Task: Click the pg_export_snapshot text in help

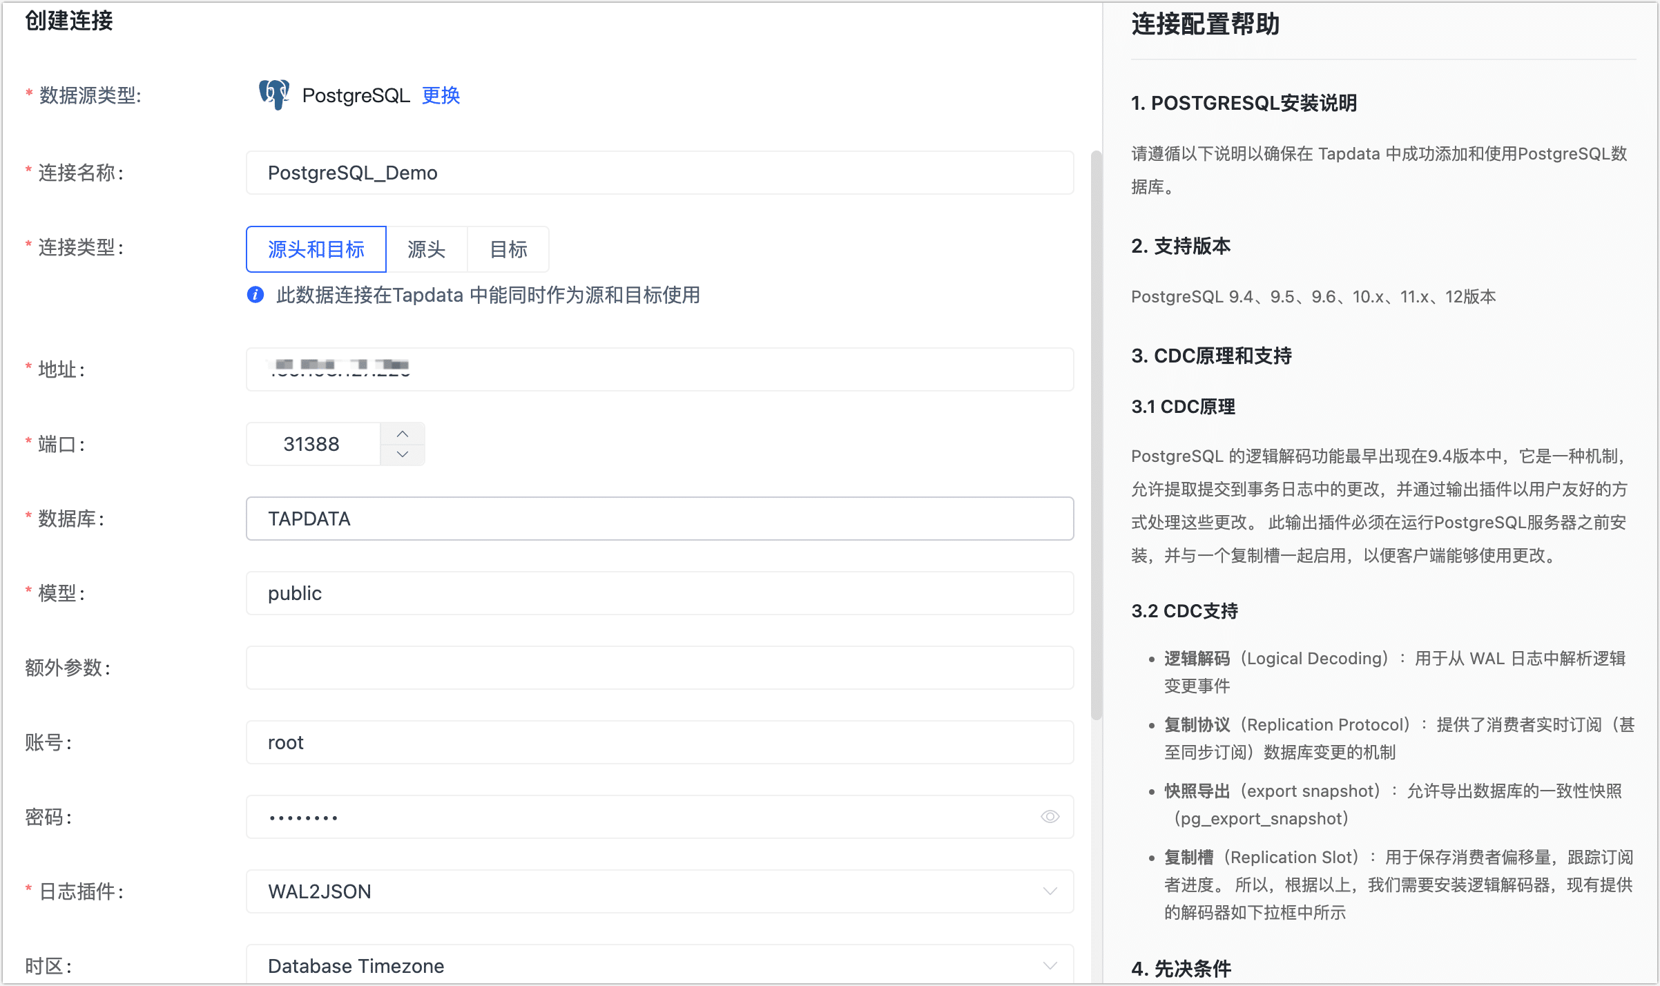Action: 1260,818
